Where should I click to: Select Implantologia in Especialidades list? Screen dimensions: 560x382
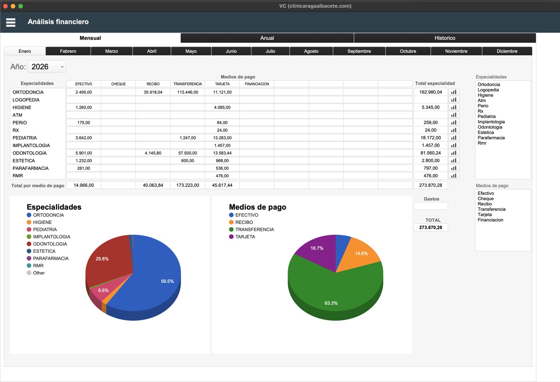point(491,122)
